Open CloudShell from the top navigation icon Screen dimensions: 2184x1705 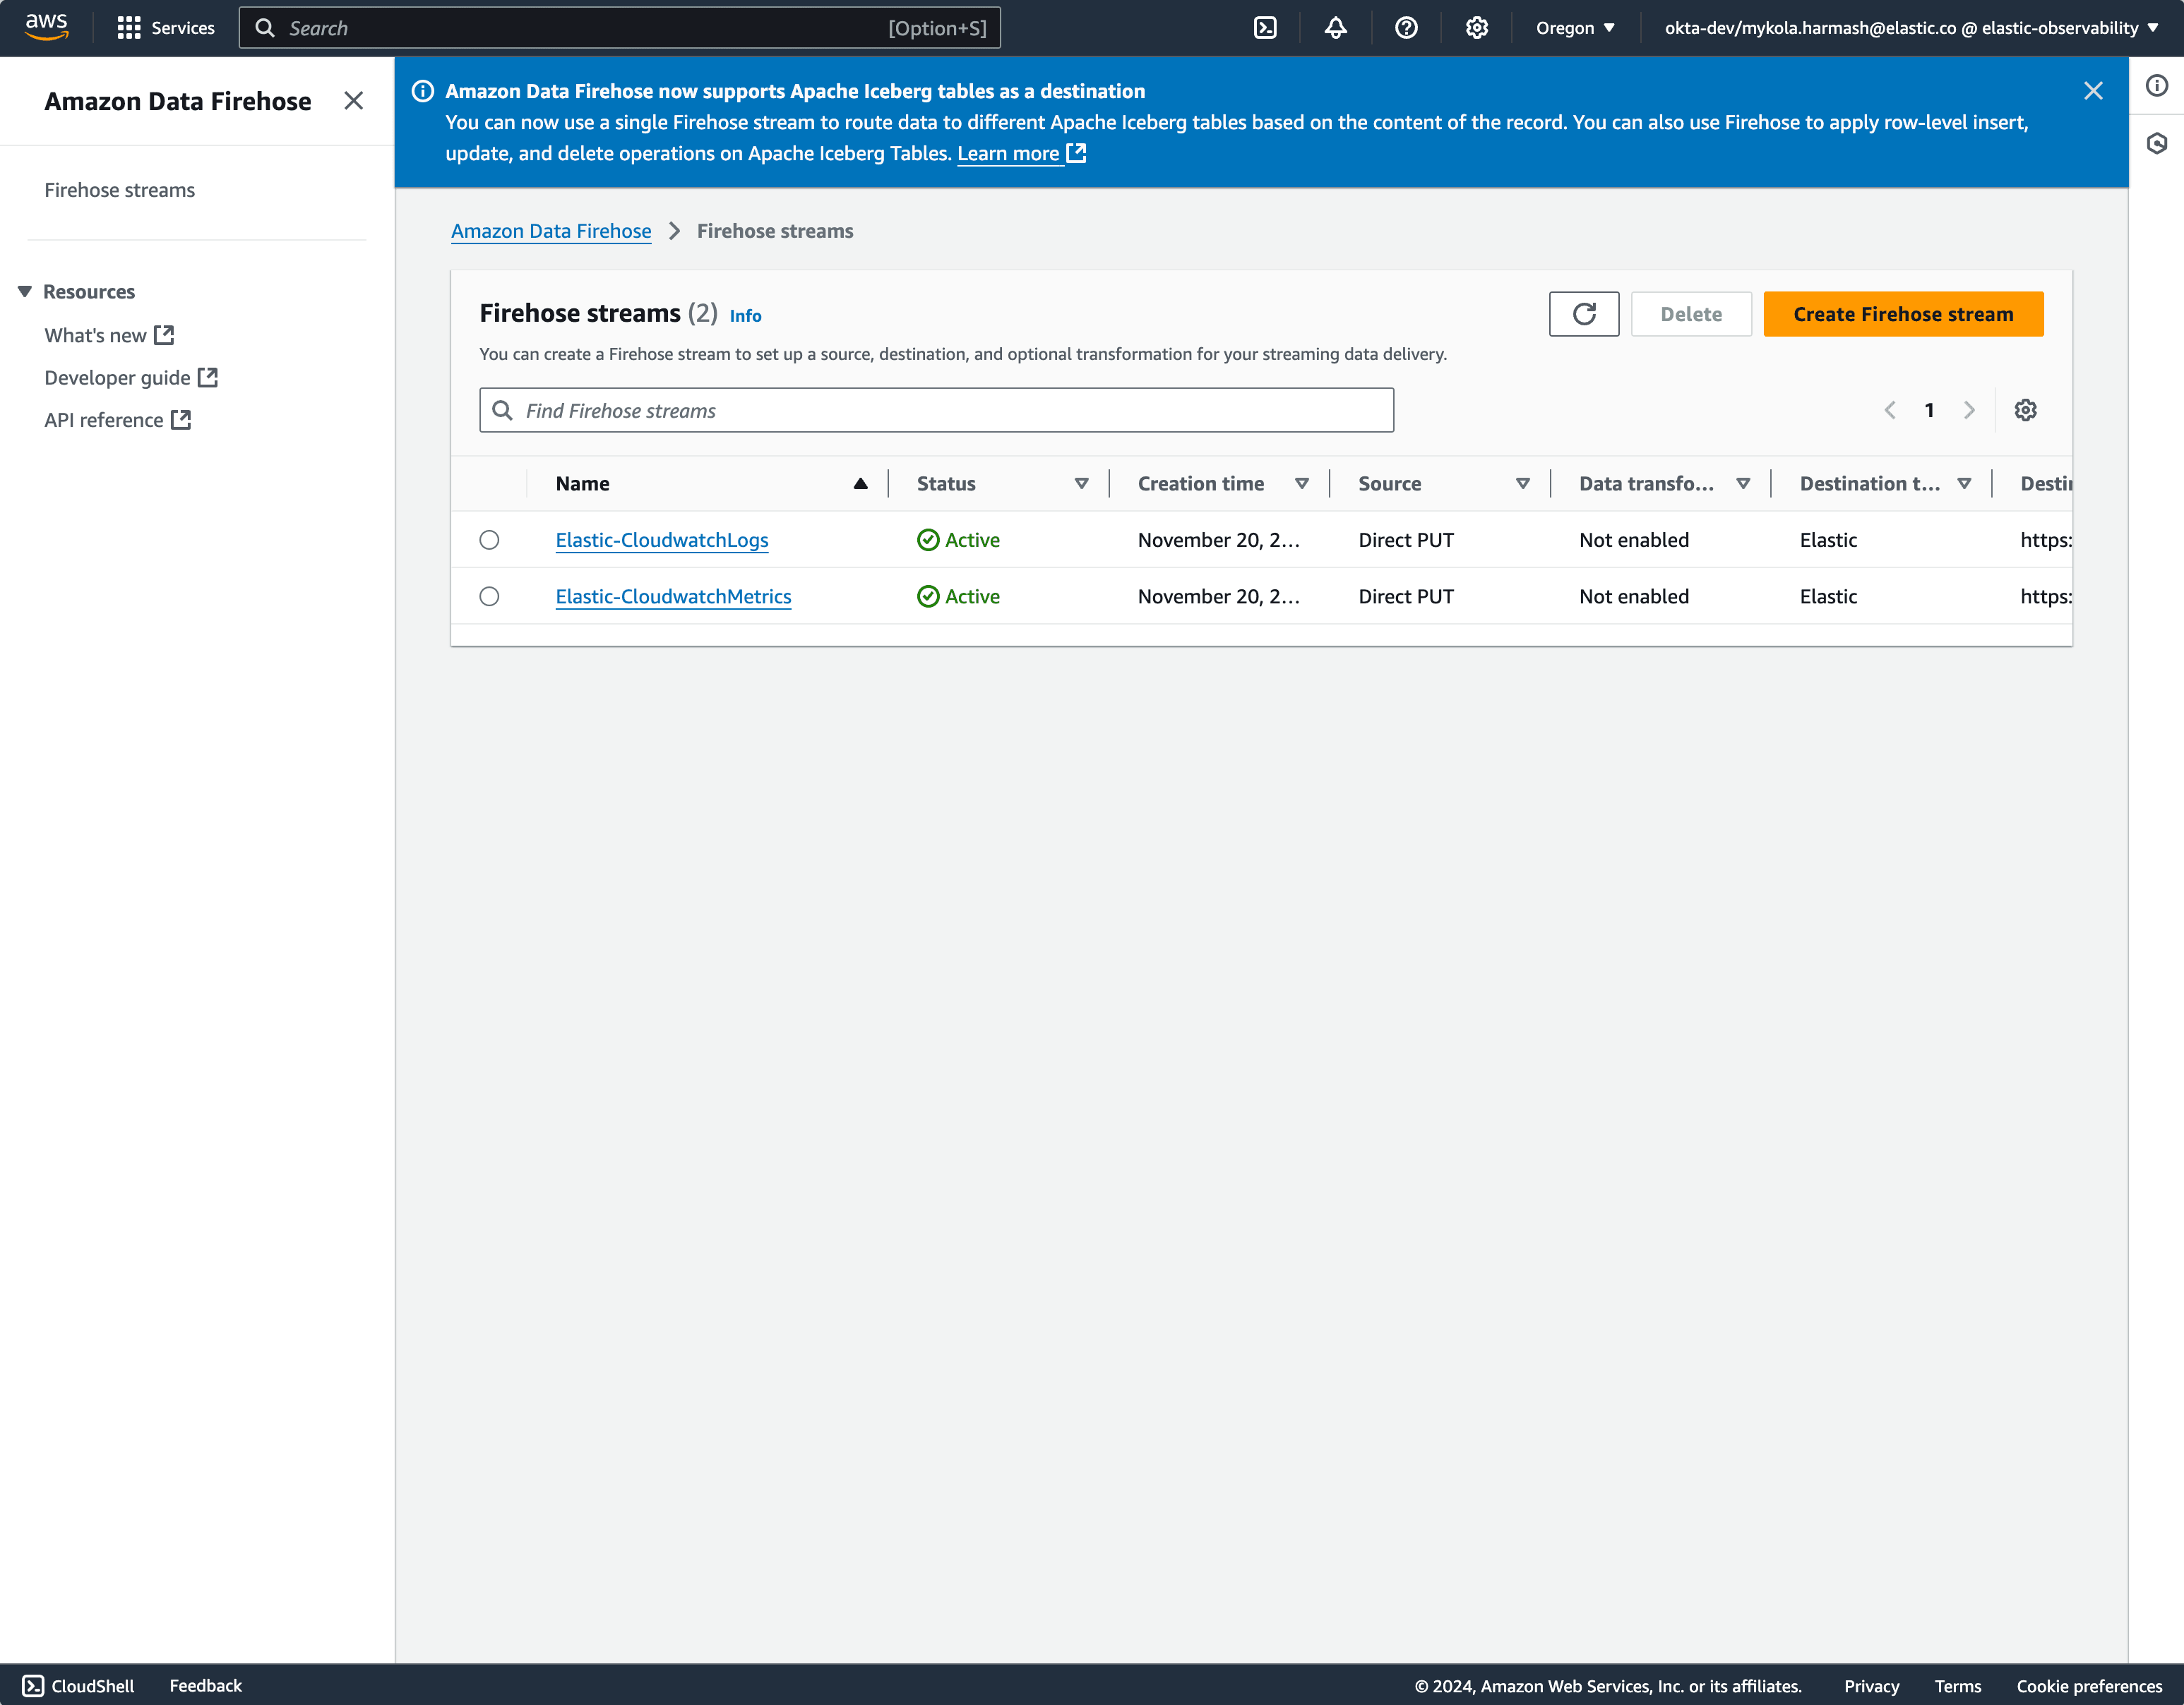point(1265,28)
